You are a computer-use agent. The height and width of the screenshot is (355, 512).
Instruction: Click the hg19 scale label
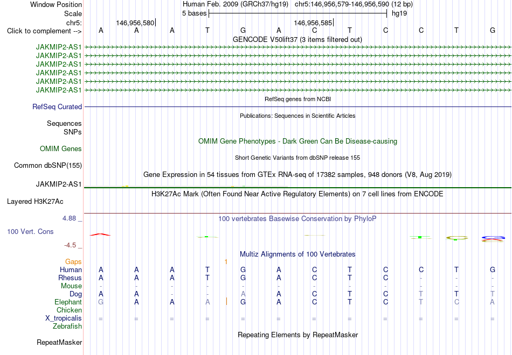399,13
